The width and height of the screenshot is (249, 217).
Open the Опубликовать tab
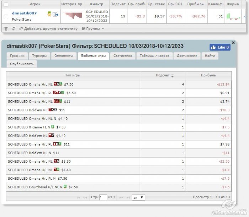tap(22, 64)
